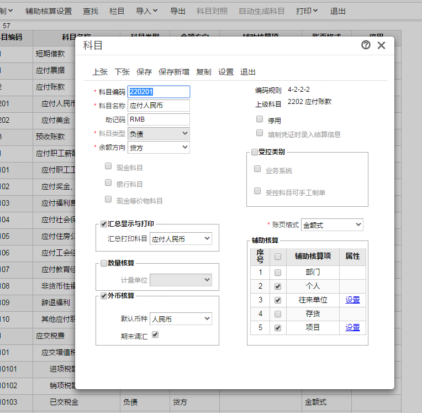Image resolution: width=422 pixels, height=413 pixels.
Task: Focus the 助记码 input field
Action: point(159,119)
